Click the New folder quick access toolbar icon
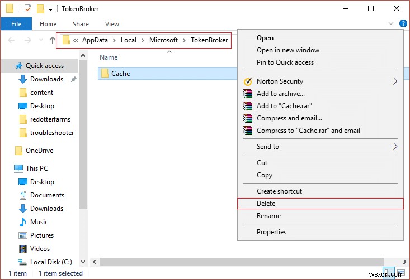 (x=40, y=9)
